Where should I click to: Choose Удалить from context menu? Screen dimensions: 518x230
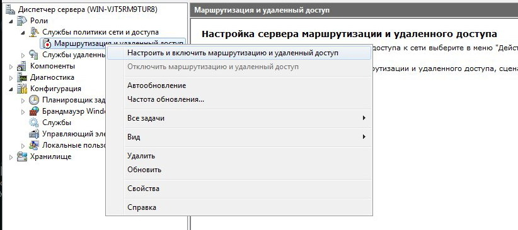click(239, 156)
